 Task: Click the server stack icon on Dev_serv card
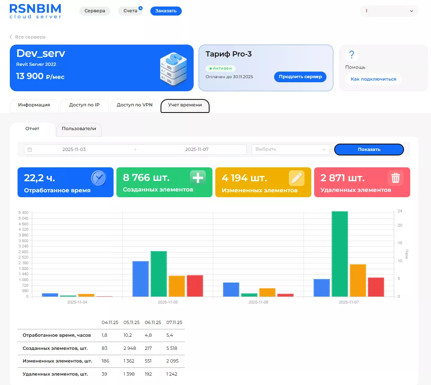point(173,69)
